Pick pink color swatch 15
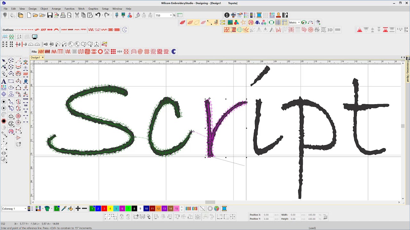This screenshot has height=230, width=410. tap(176, 209)
